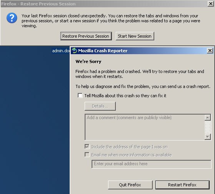Start a new Firefox session
Viewport: 215px width, 194px height.
pos(135,36)
